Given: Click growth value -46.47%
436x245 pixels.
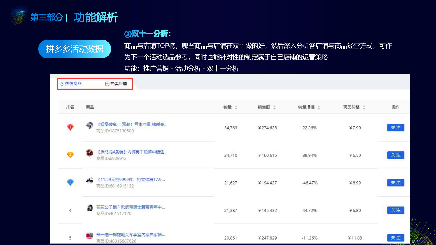Looking at the screenshot, I should click(309, 183).
